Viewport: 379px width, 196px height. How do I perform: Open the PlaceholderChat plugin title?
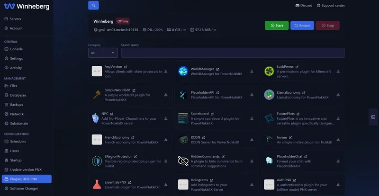(289, 156)
